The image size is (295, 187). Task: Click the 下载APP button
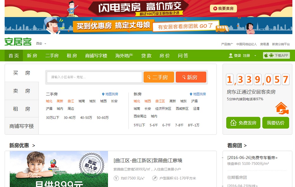276,55
